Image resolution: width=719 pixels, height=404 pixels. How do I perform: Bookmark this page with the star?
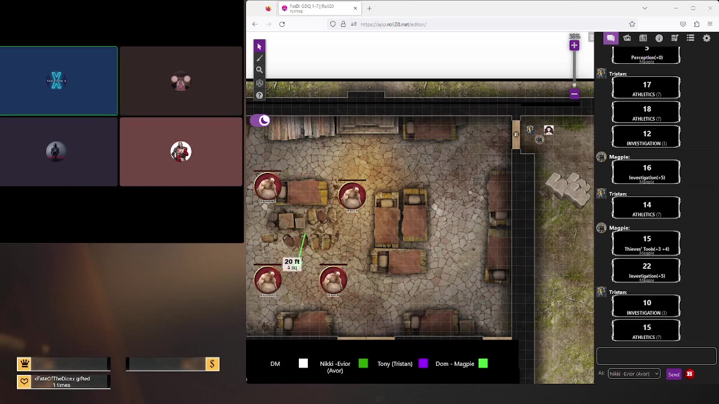[x=632, y=24]
